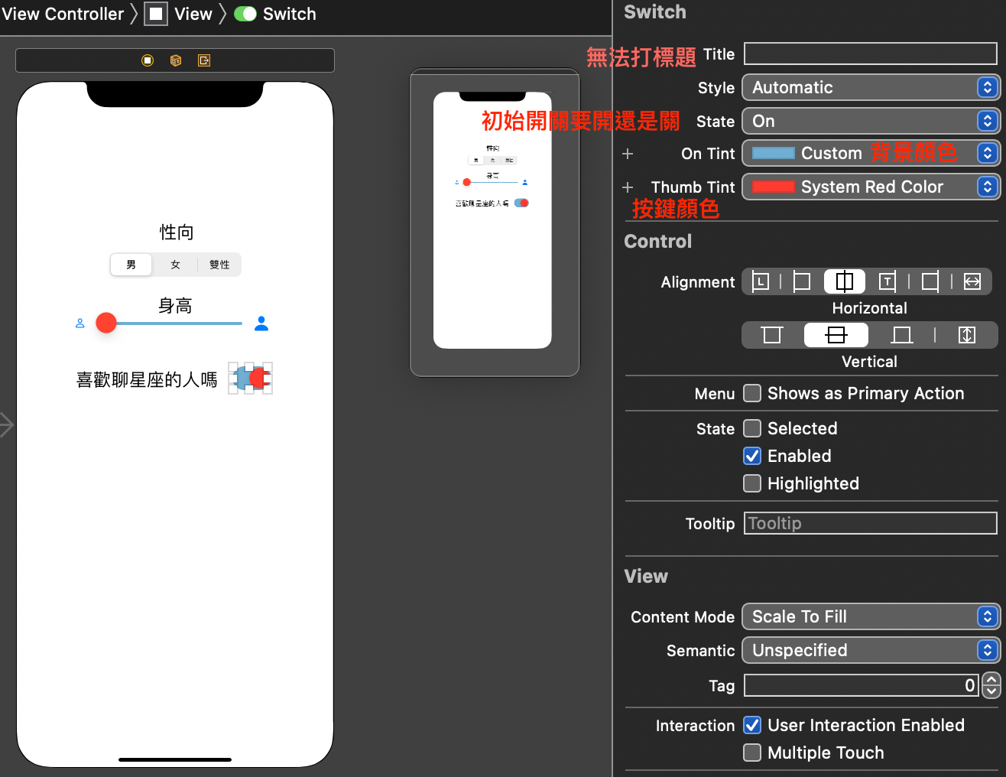Open the orientation variants cube icon

175,60
